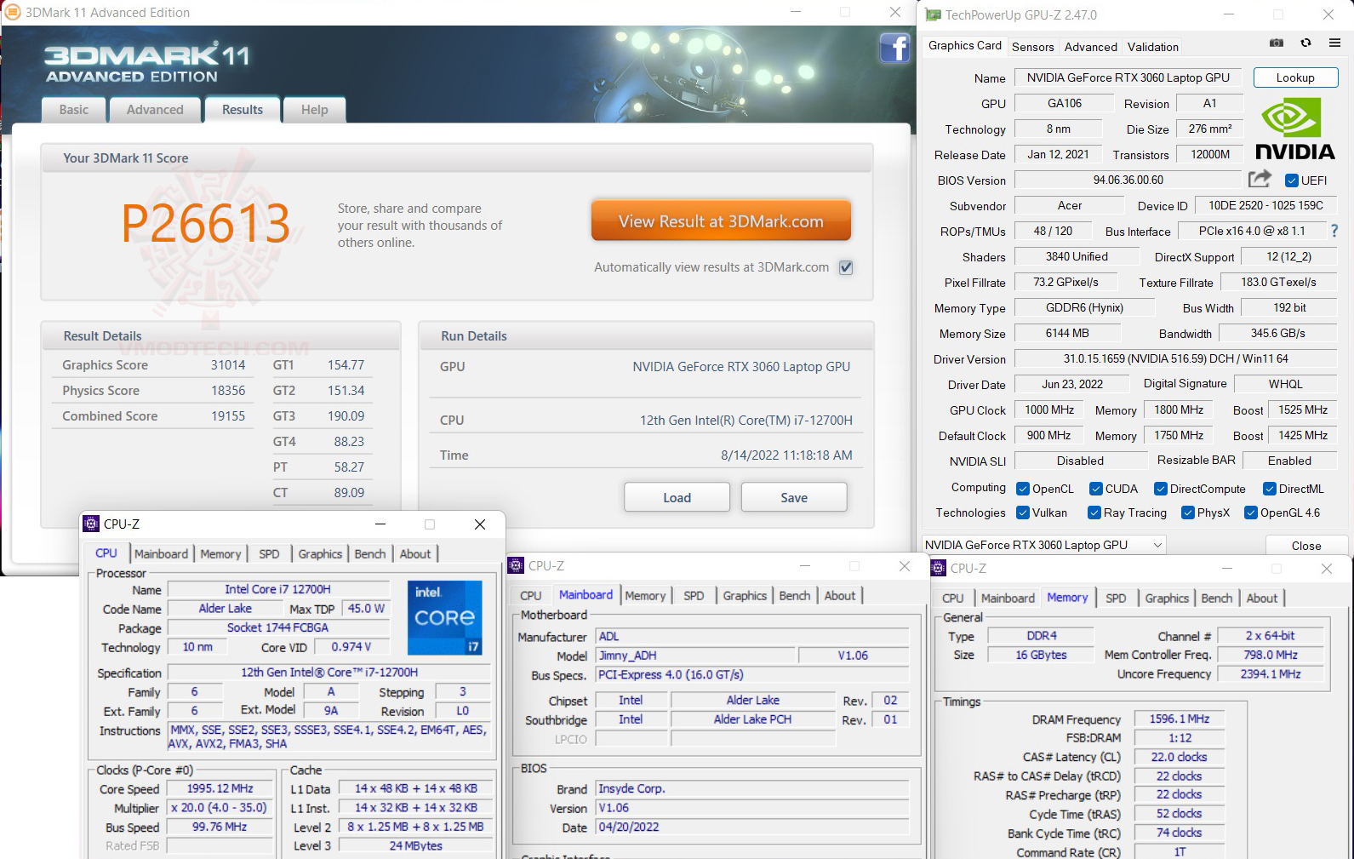
Task: Click the CPU-Z memory Size value 16 GBytes
Action: pos(1041,655)
